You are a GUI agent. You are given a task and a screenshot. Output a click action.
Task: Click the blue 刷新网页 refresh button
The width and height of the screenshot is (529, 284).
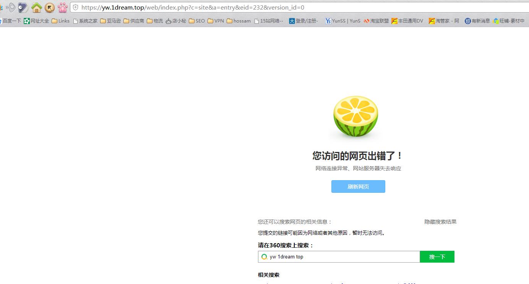tap(358, 187)
